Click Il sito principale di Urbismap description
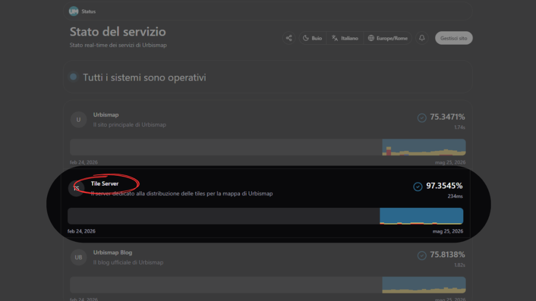The image size is (536, 301). 130,125
